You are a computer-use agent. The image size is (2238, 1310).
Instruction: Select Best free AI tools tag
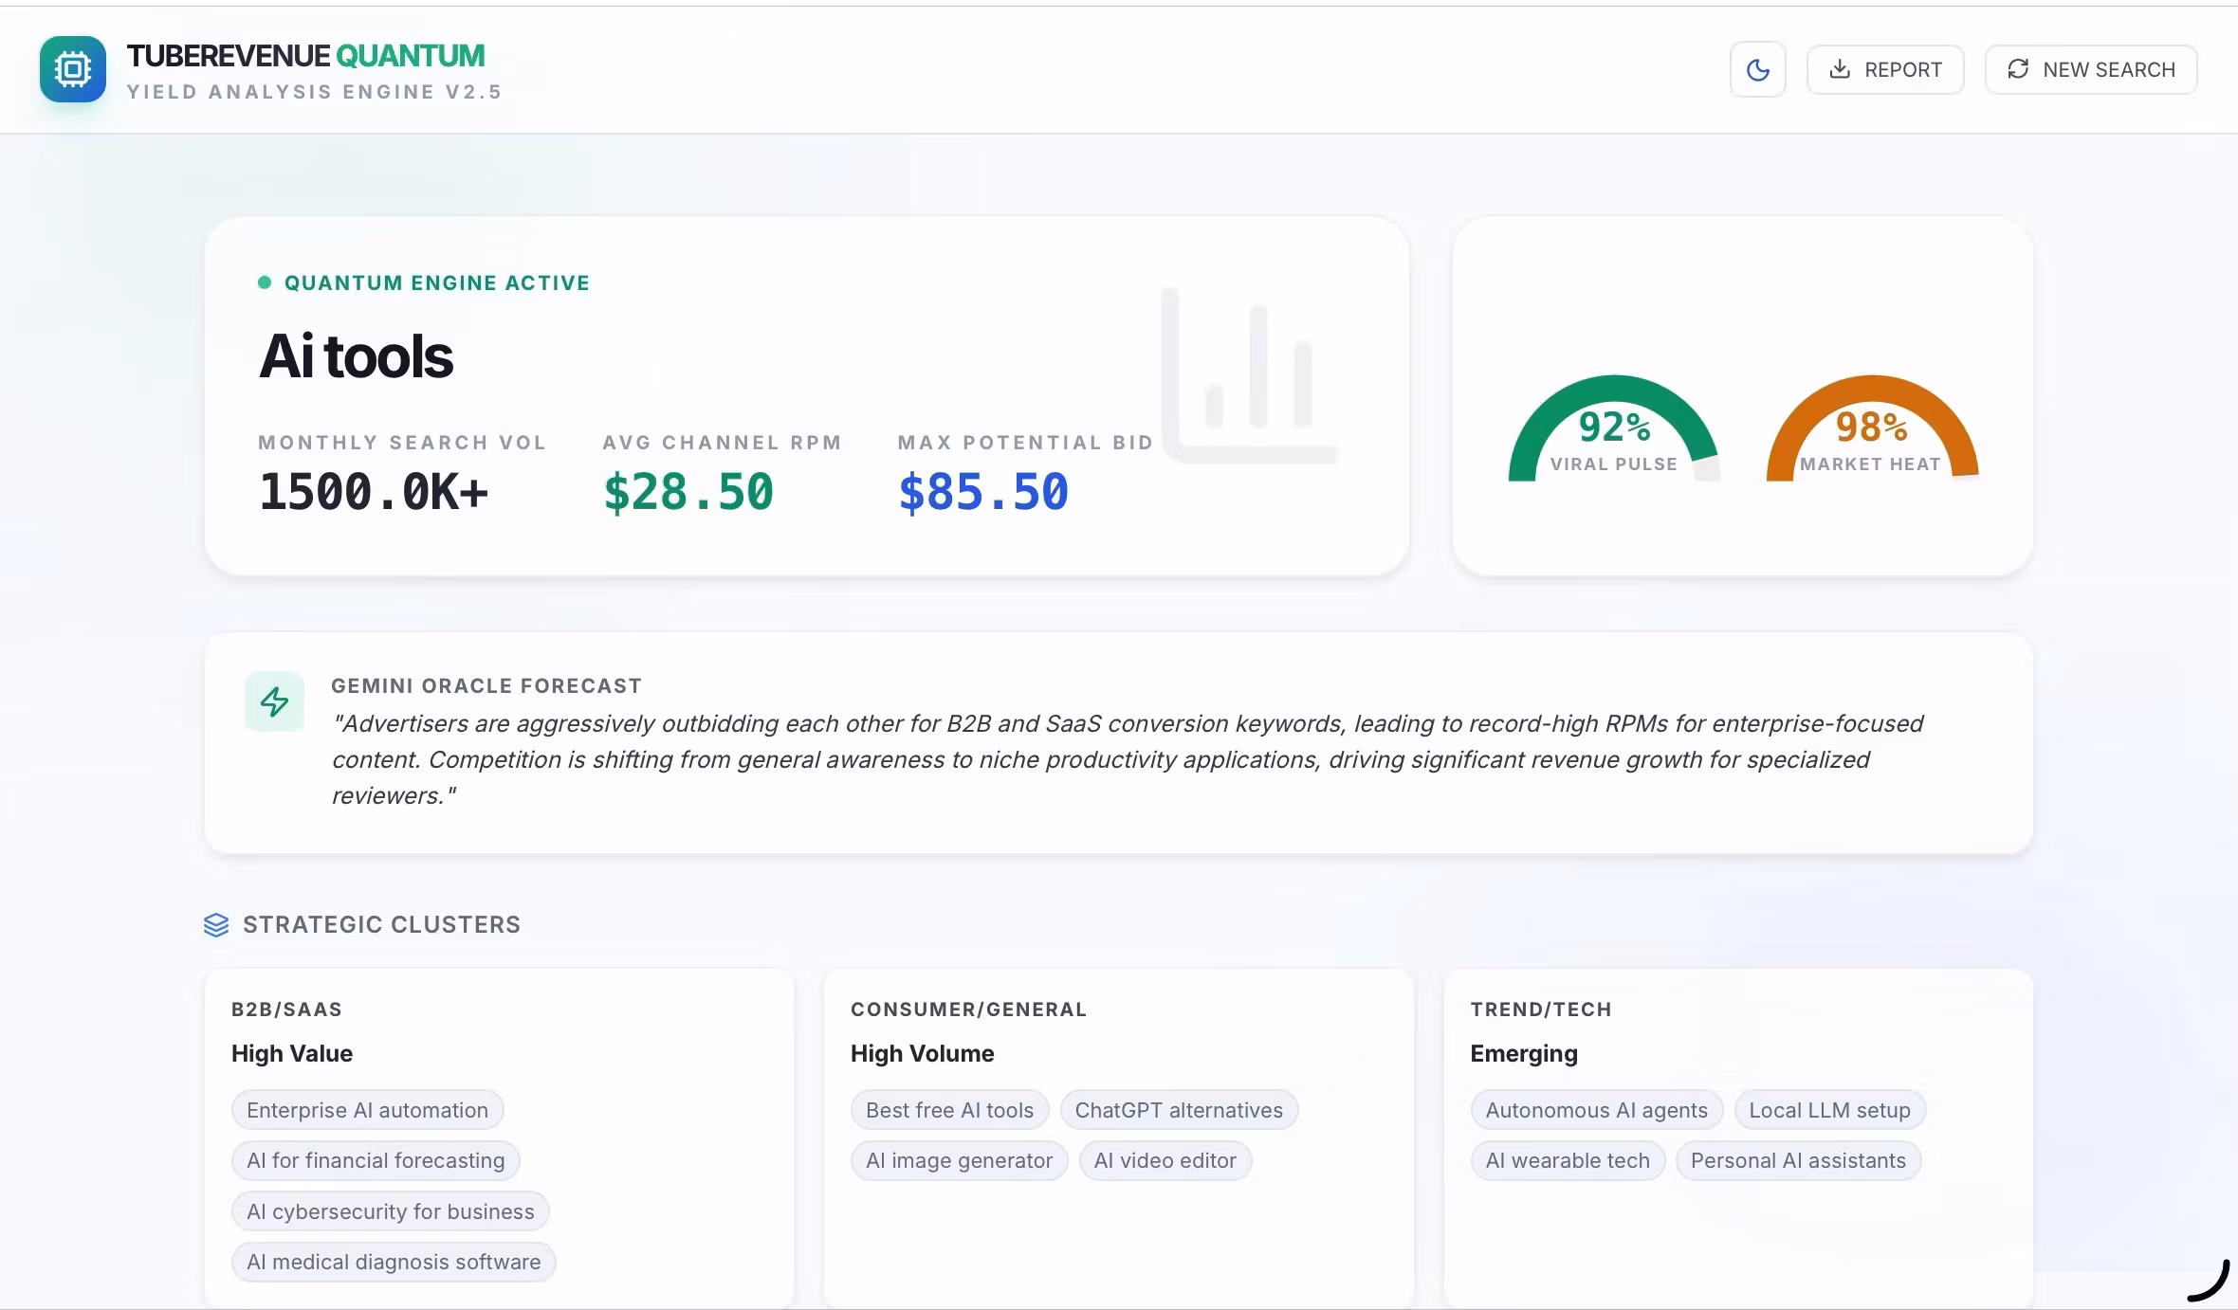949,1110
